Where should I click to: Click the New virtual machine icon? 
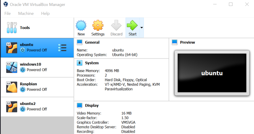[x=81, y=26]
